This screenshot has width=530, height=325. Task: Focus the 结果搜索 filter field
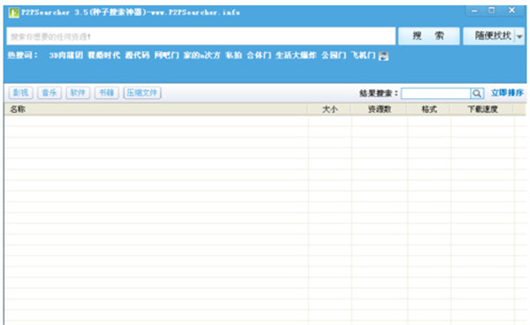(x=435, y=94)
